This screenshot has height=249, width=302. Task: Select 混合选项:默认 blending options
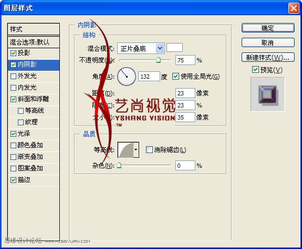click(34, 42)
